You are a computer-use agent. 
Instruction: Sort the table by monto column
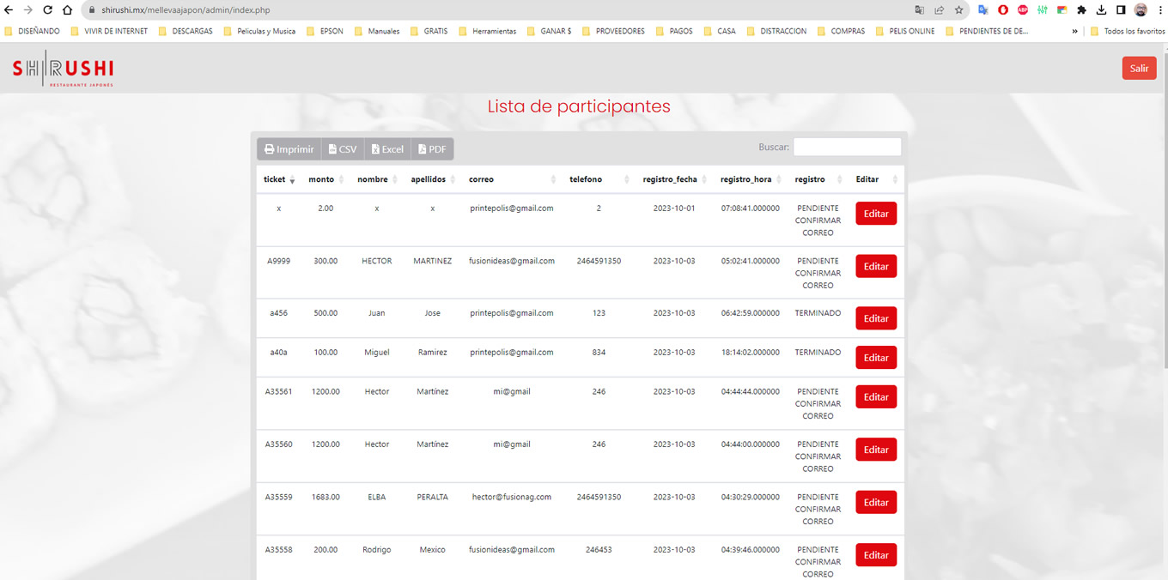click(325, 179)
